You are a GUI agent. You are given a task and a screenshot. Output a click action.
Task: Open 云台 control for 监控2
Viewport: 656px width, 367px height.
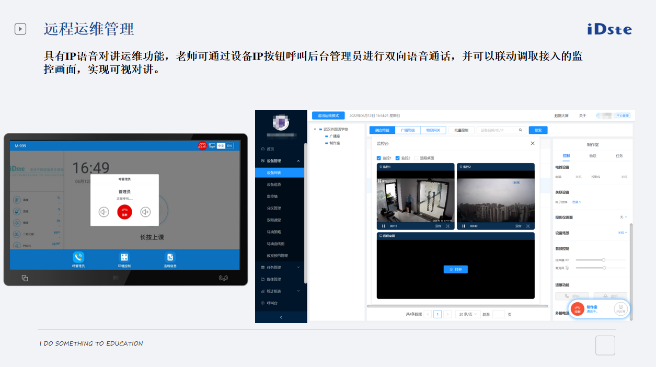(x=519, y=226)
